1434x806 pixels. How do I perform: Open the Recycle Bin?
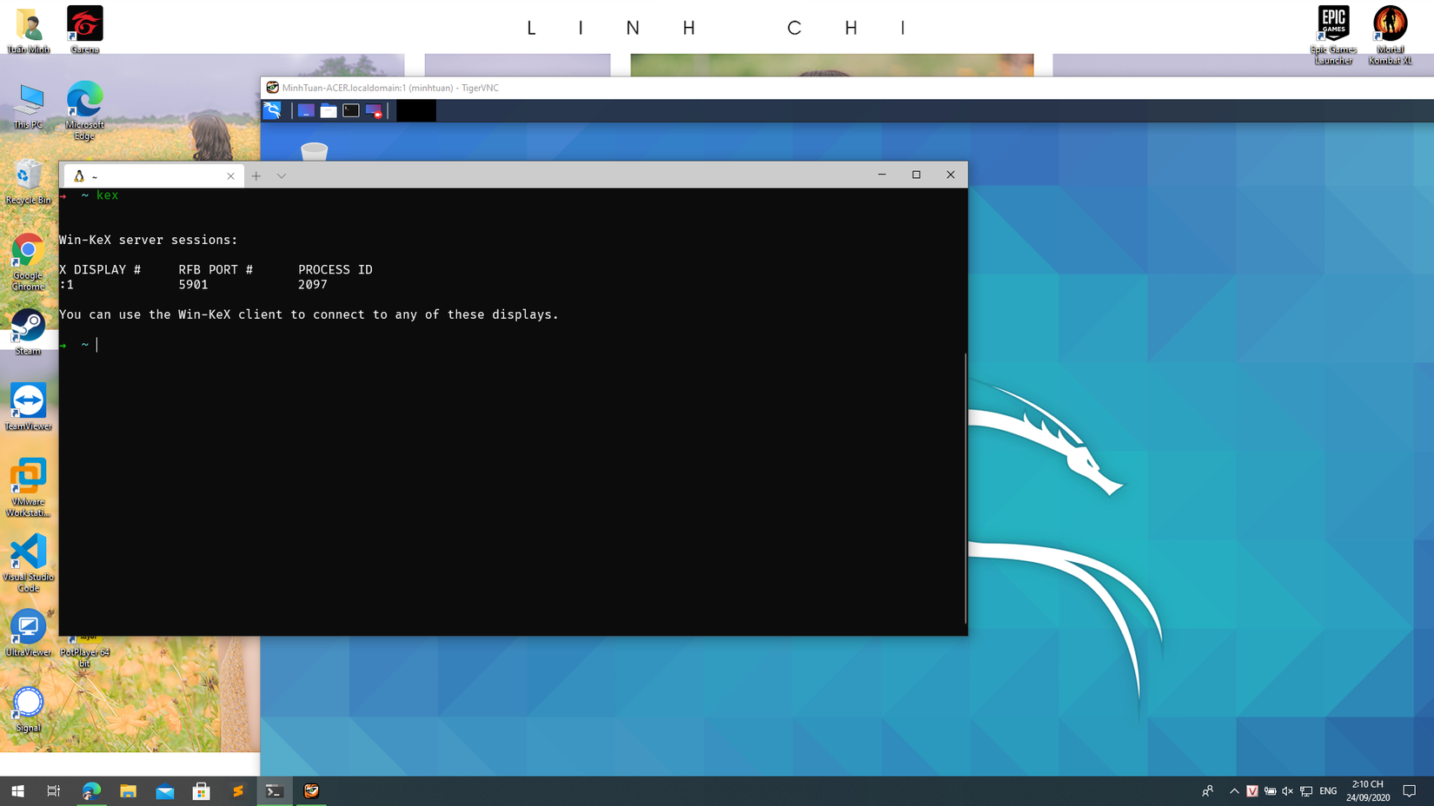pos(28,182)
